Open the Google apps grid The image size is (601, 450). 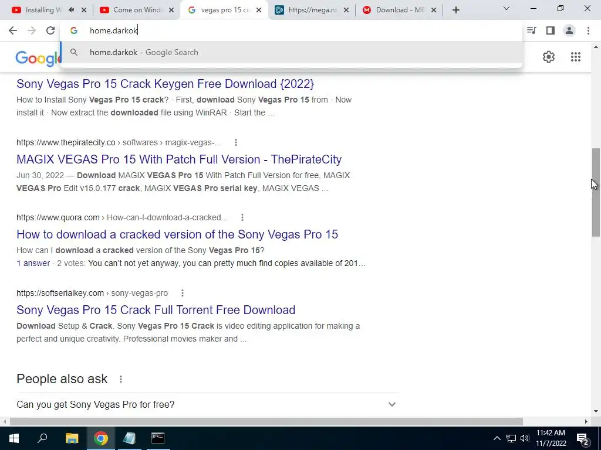[575, 57]
